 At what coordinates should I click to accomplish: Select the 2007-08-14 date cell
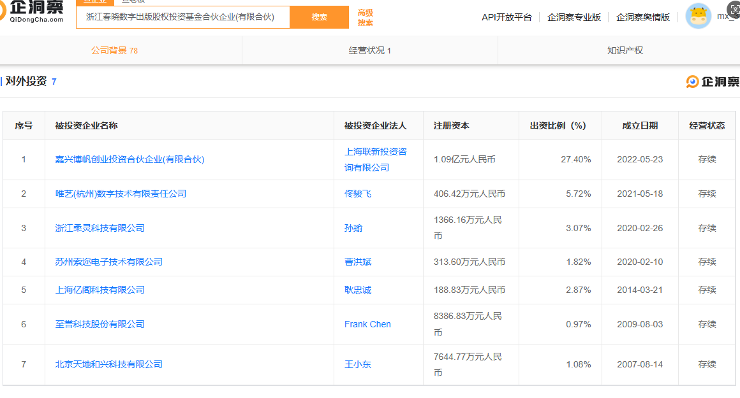pyautogui.click(x=640, y=364)
